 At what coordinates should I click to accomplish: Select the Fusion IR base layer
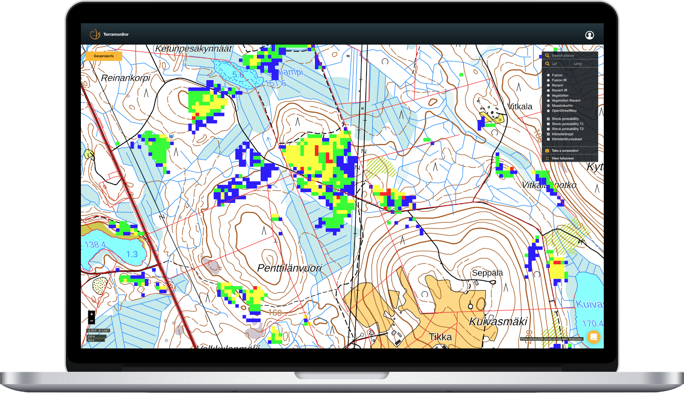click(x=548, y=80)
